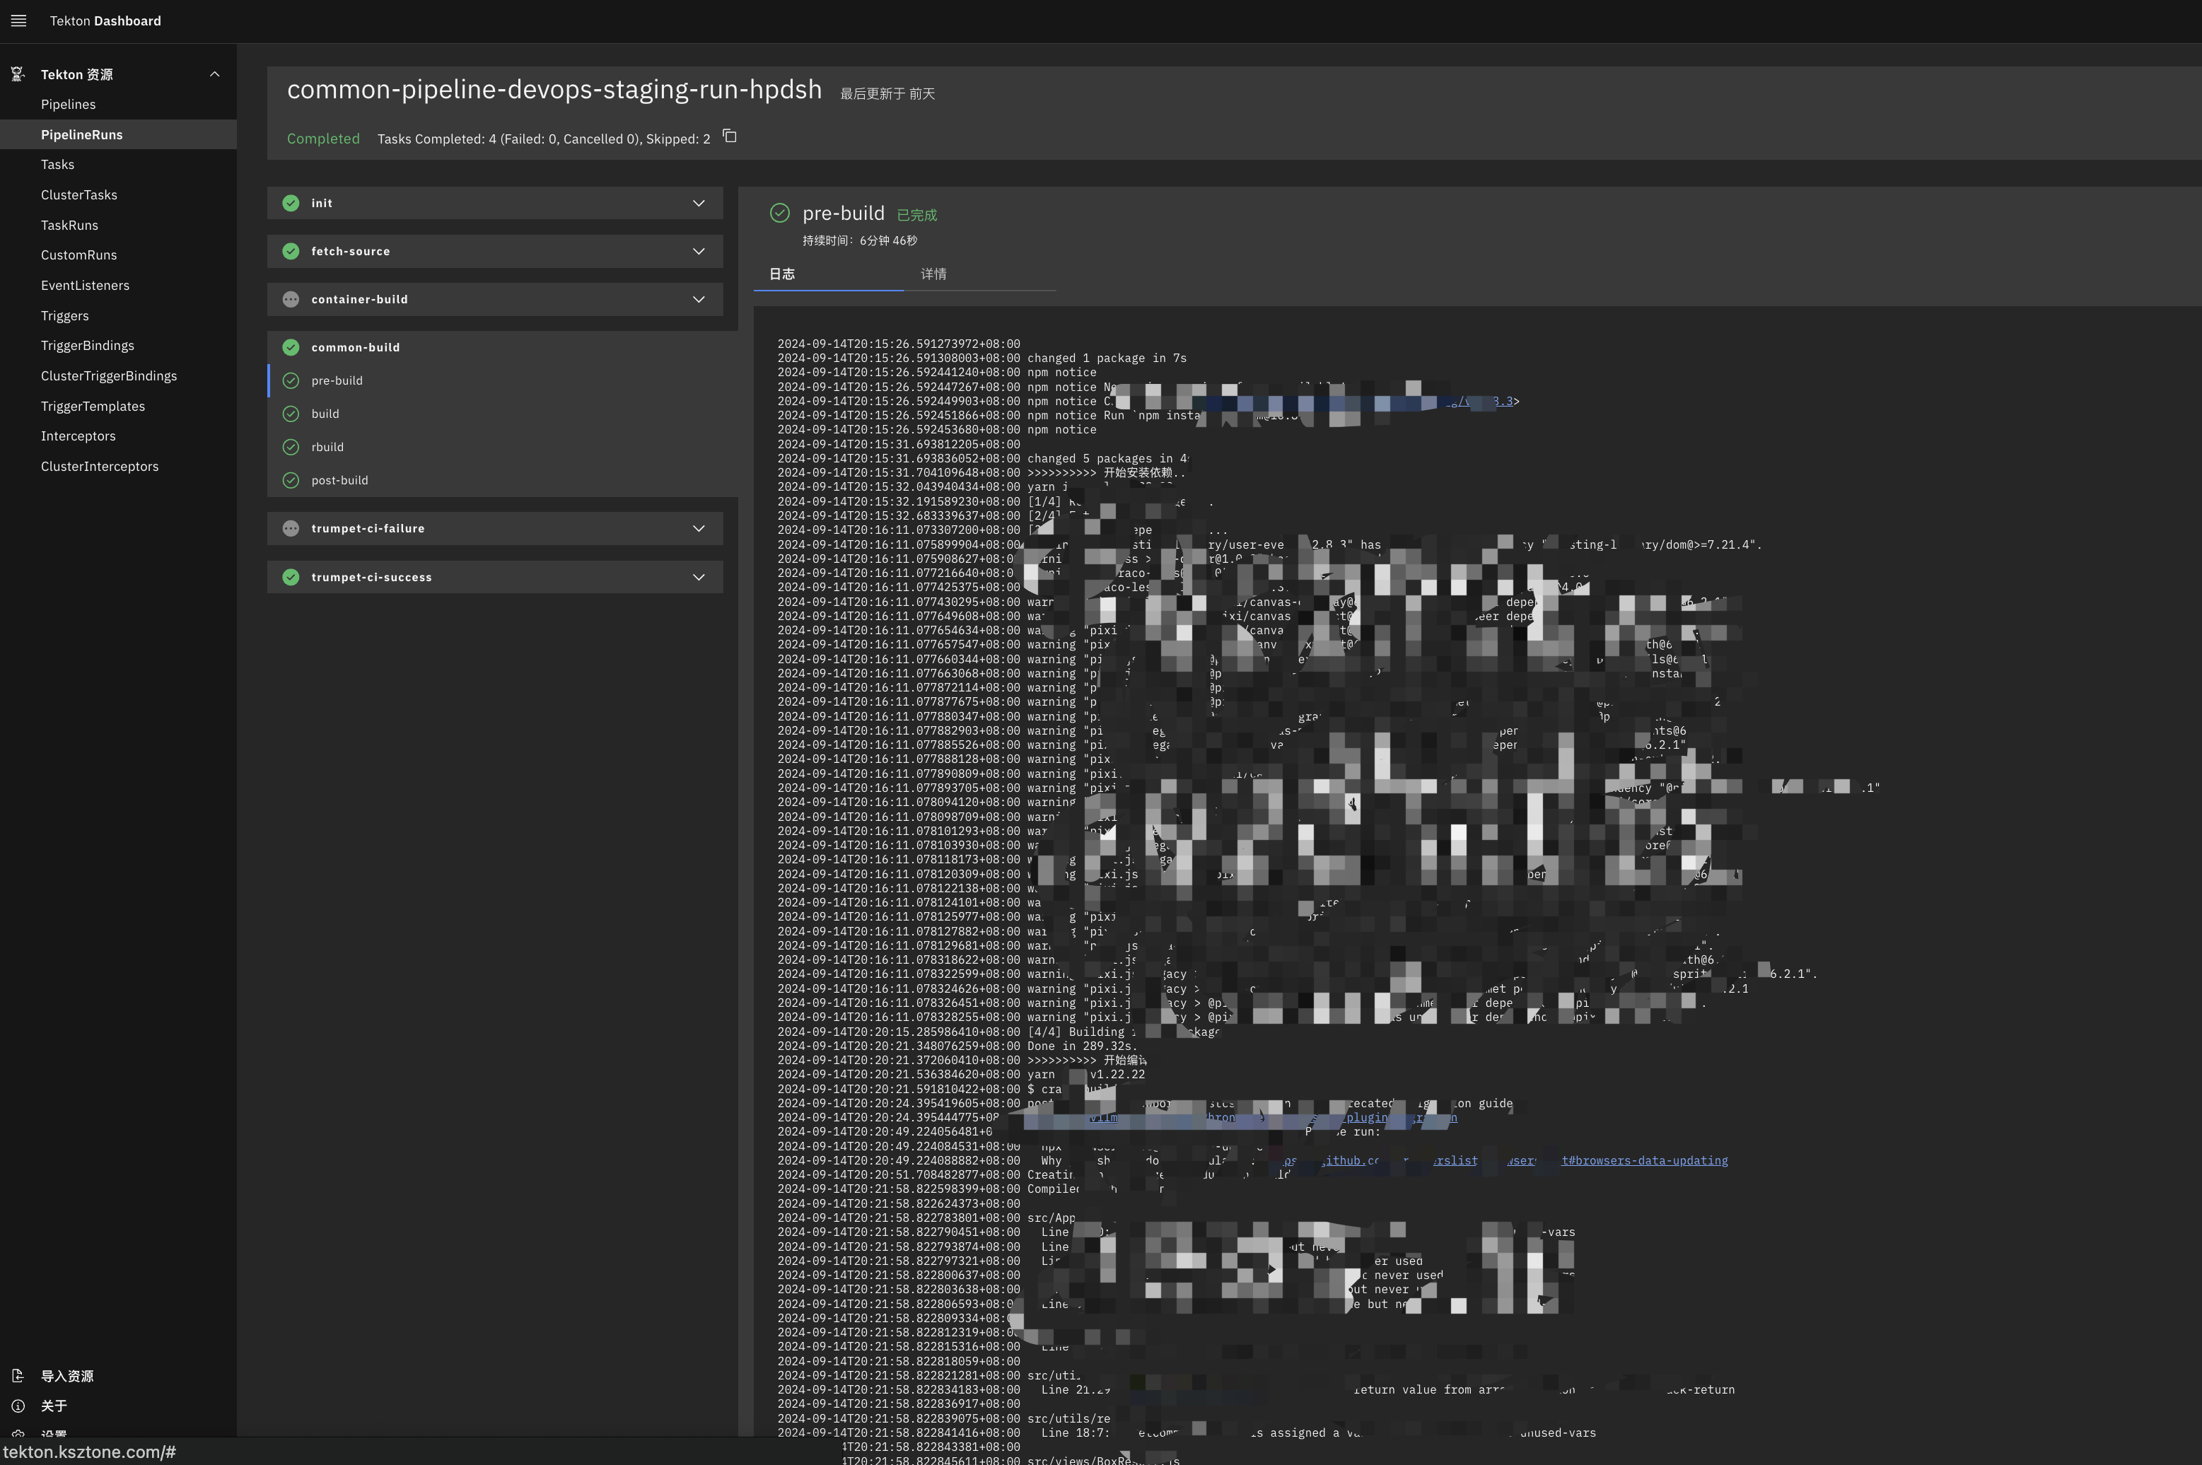Viewport: 2202px width, 1465px height.
Task: Open TriggerBindings in the sidebar
Action: click(x=119, y=346)
